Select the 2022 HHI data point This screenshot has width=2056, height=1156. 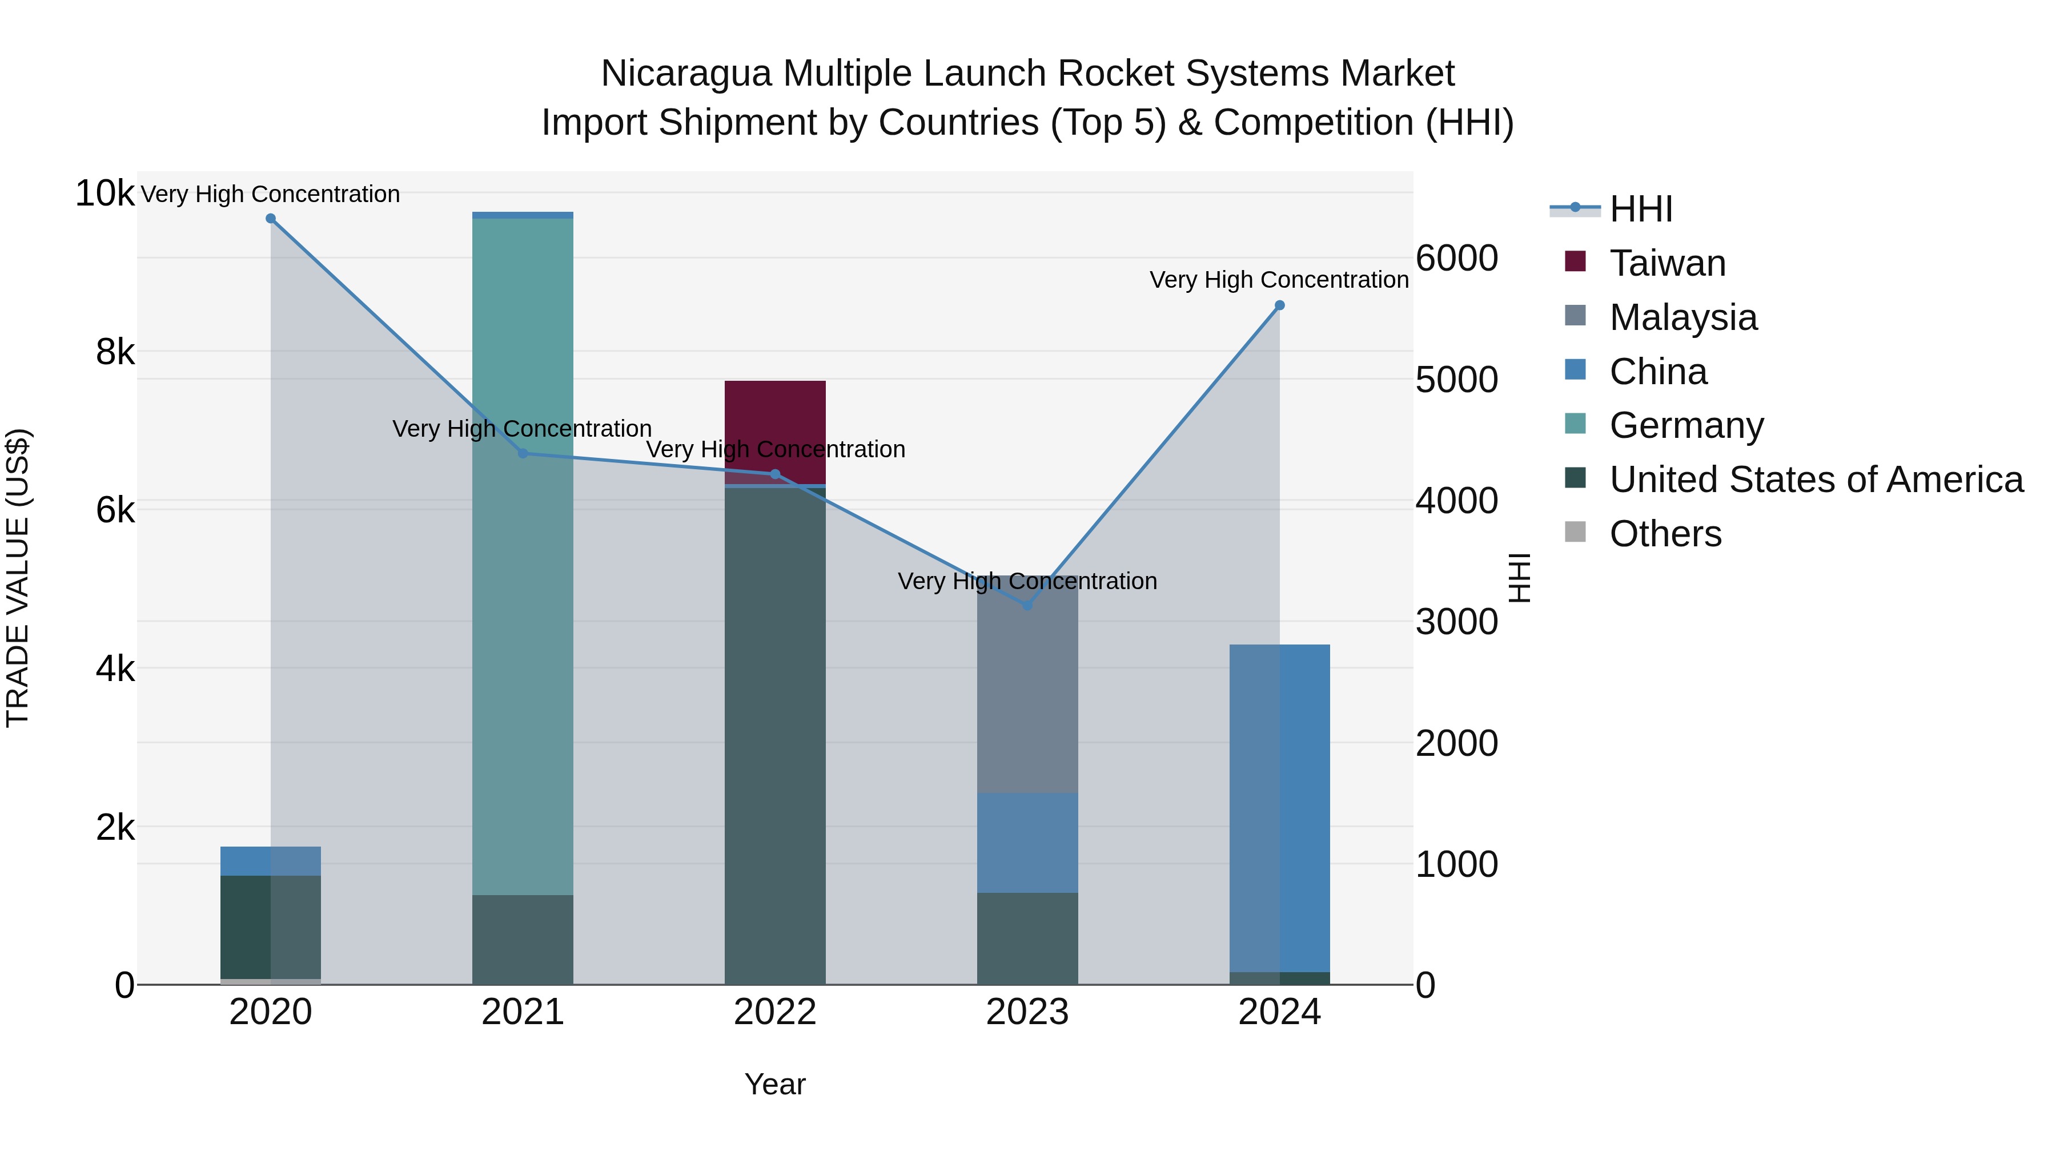click(x=775, y=474)
